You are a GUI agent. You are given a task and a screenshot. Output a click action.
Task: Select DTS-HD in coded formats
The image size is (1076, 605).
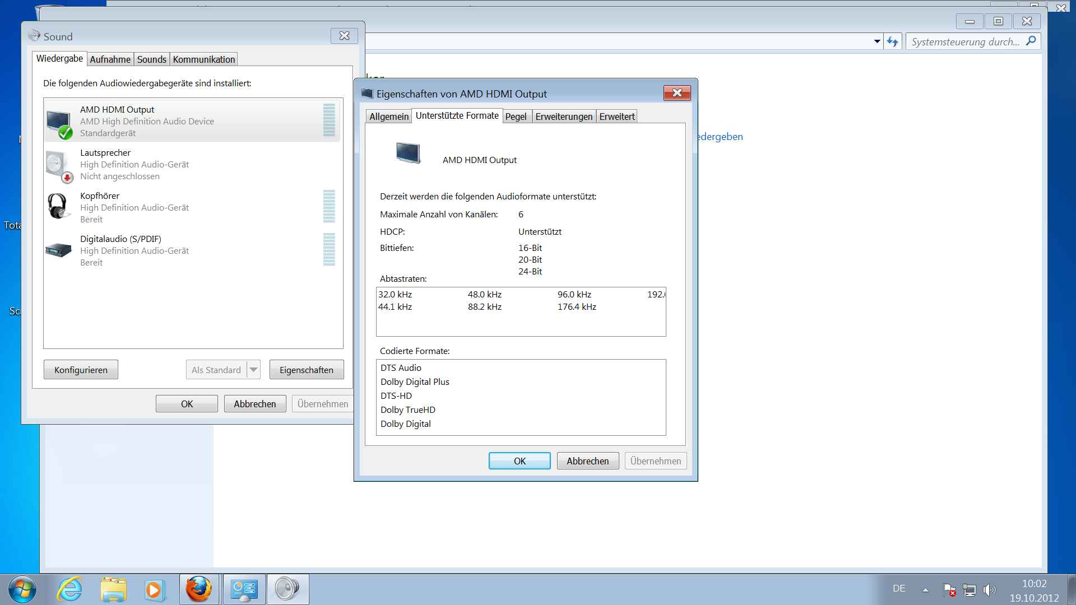(x=396, y=395)
